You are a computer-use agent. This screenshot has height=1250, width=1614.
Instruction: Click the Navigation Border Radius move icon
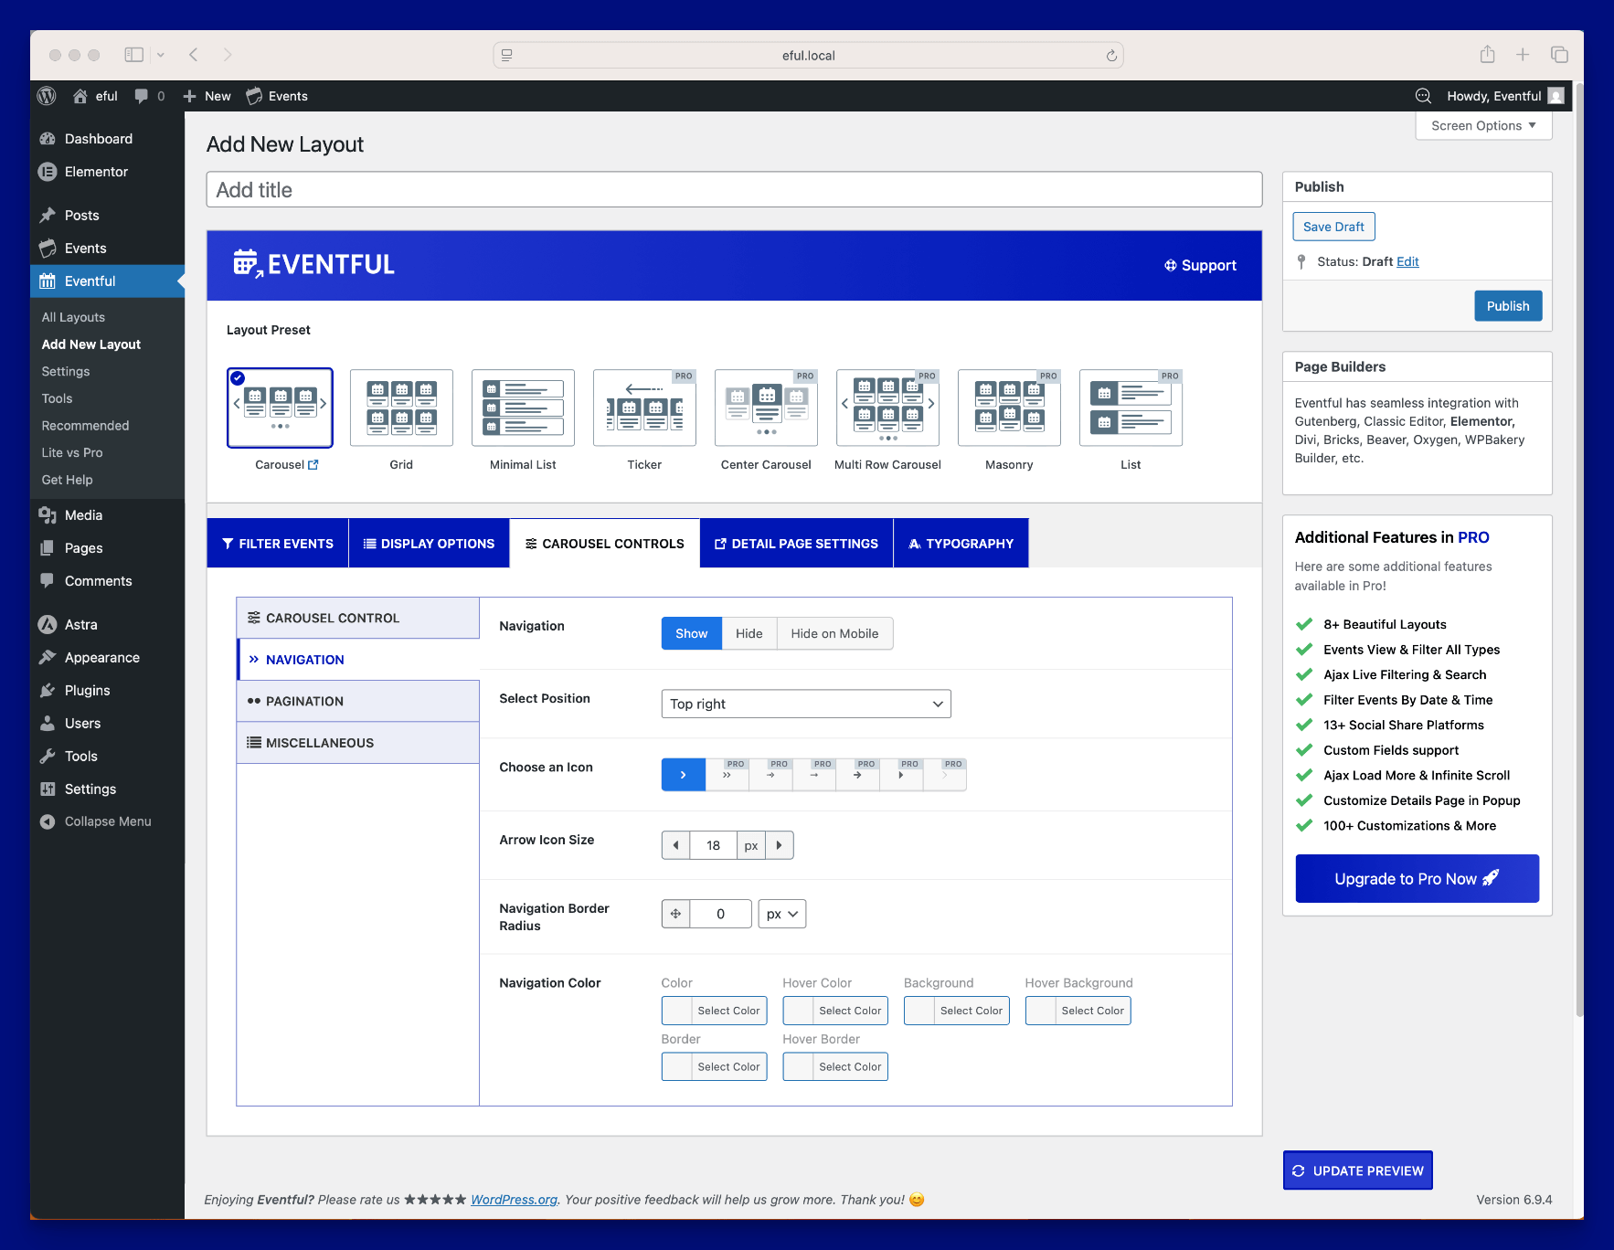pos(675,914)
